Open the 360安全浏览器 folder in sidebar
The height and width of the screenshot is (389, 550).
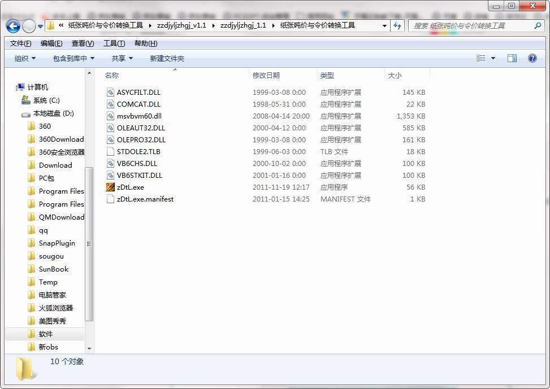[x=62, y=152]
